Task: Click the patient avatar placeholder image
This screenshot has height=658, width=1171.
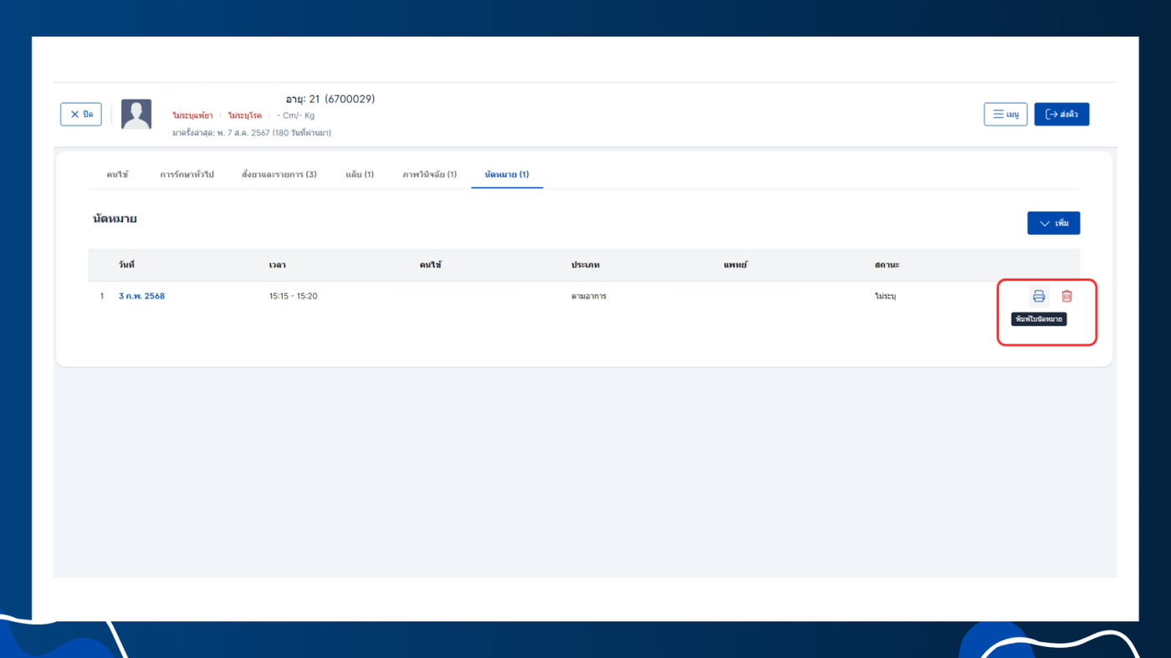Action: [x=136, y=115]
